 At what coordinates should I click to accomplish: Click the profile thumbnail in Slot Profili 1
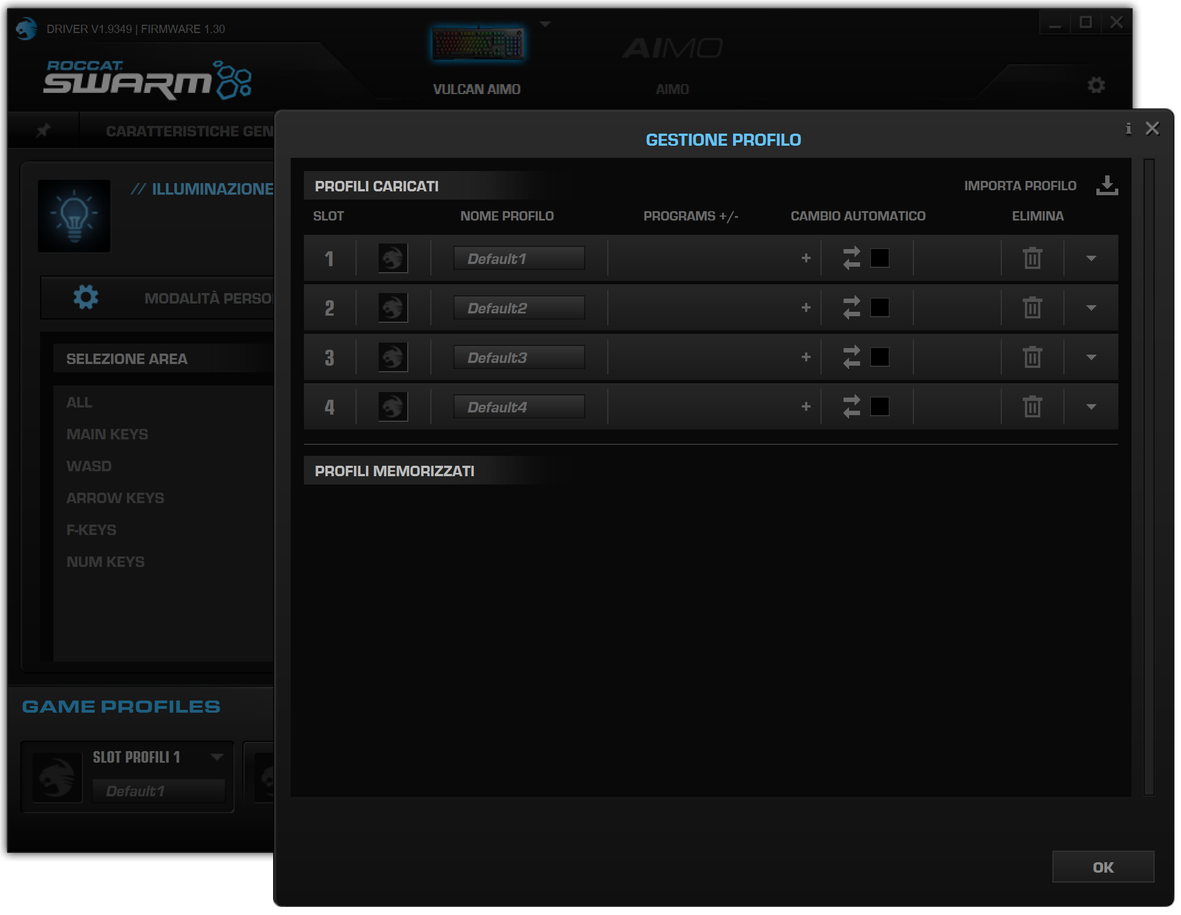(57, 778)
